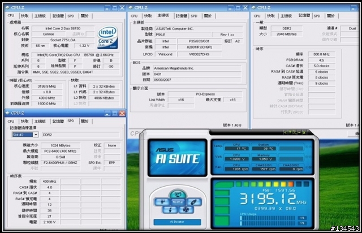The height and width of the screenshot is (233, 362).
Task: Switch to CPU tab in the mainboard CPU-Z window
Action: (134, 16)
